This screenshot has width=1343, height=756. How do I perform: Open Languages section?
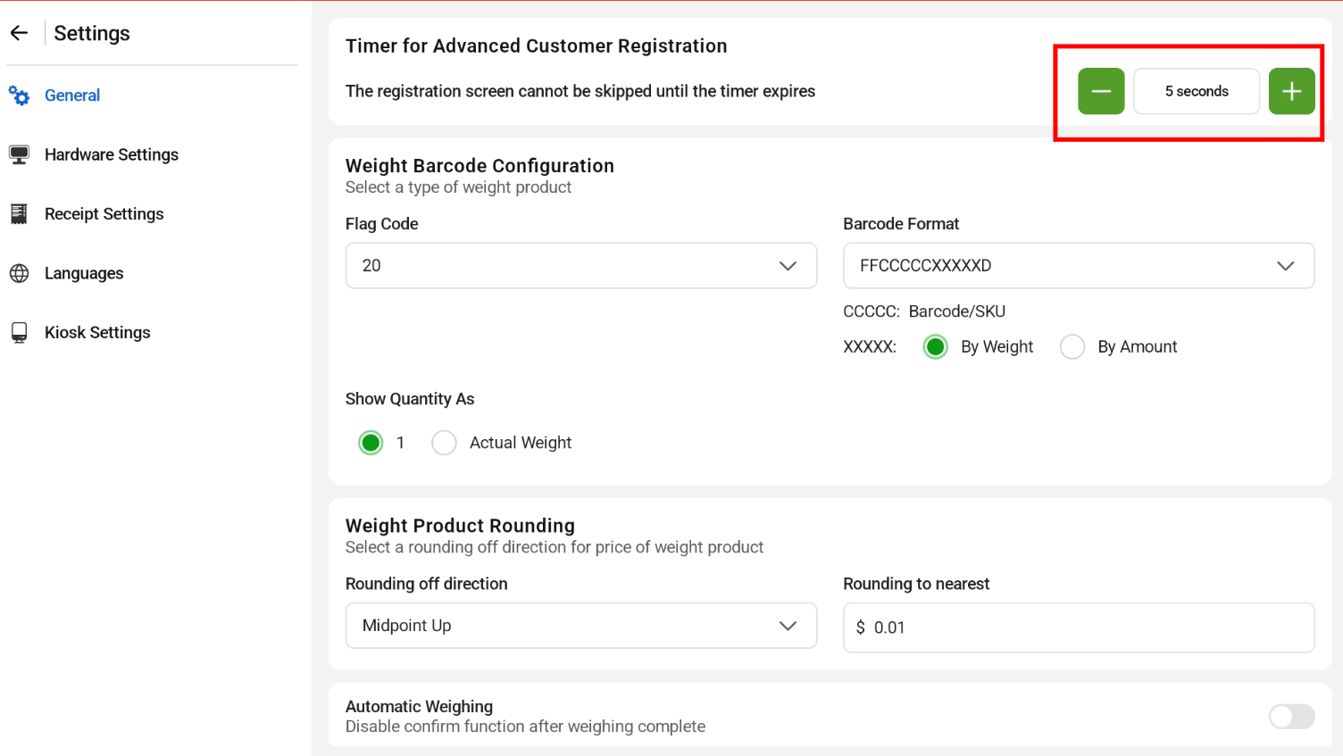(x=84, y=273)
